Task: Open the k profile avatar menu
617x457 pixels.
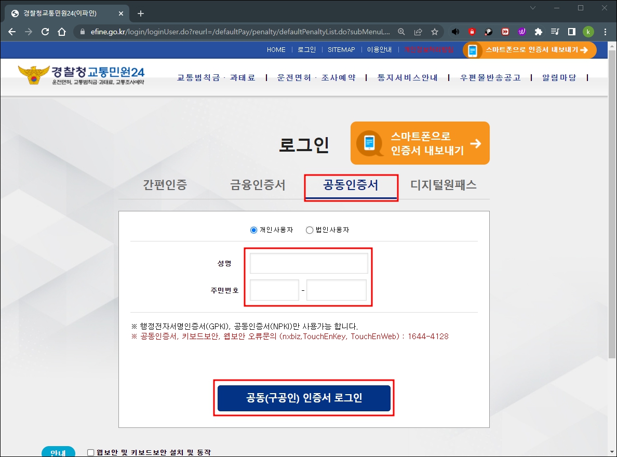Action: click(588, 32)
